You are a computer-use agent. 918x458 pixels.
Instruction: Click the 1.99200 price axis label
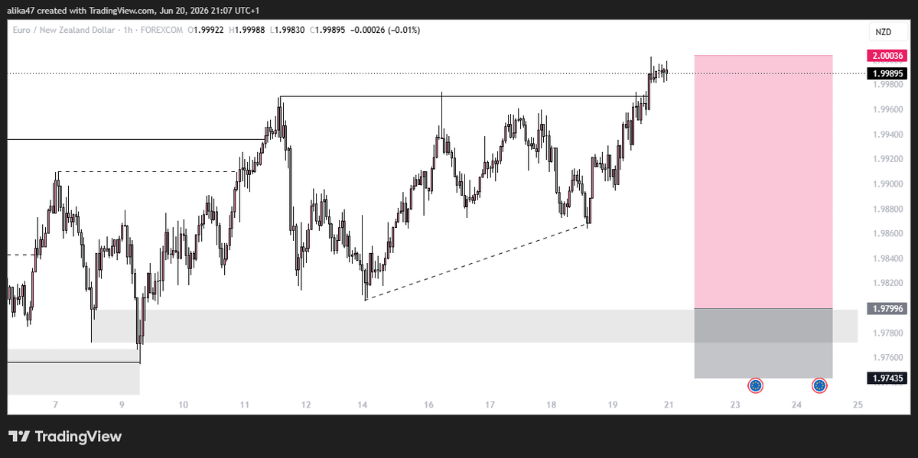coord(887,159)
